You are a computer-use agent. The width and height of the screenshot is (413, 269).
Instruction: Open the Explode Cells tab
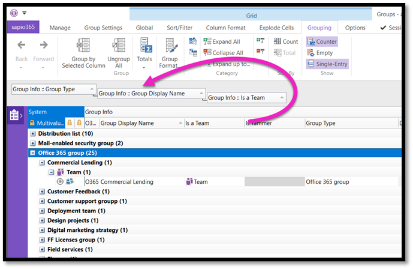276,28
